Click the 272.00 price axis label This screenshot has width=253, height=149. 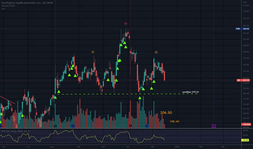point(246,11)
